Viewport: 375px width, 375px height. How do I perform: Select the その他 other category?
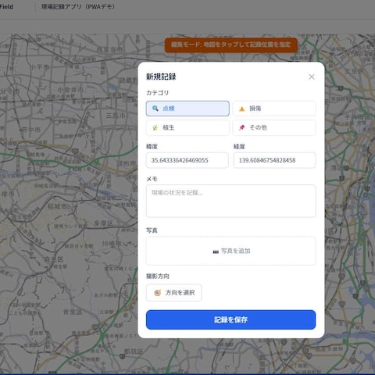coord(274,127)
